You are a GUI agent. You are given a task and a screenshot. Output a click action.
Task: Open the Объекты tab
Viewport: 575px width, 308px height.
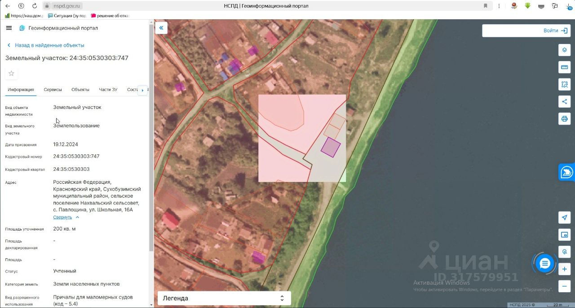[x=80, y=90]
